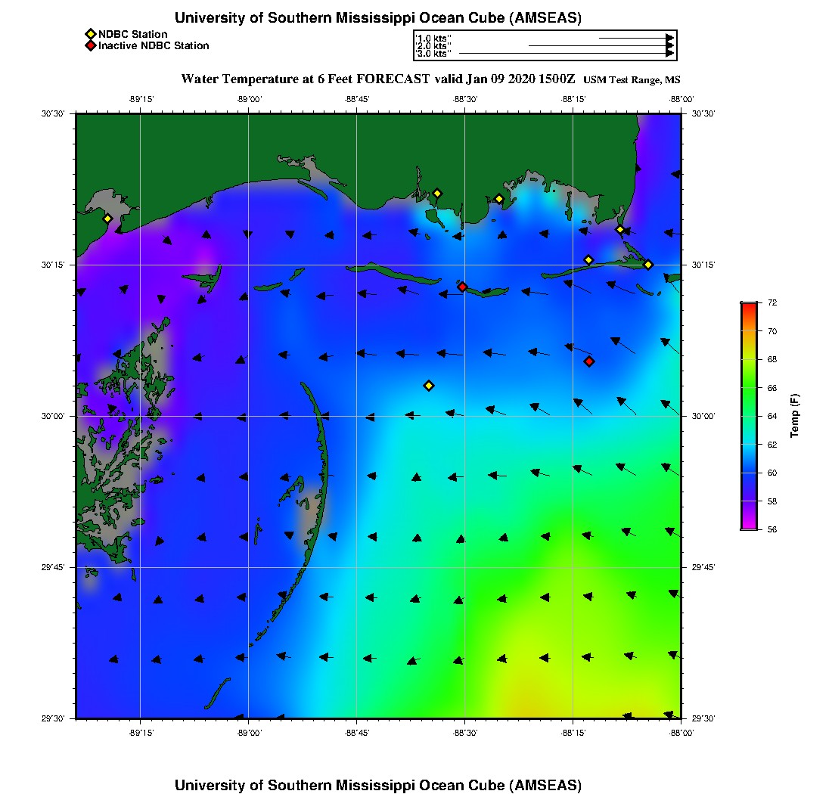The image size is (832, 794).
Task: Click the magenta bottom of temperature color bar
Action: 749,526
